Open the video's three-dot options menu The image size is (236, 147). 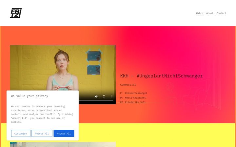coord(112,96)
